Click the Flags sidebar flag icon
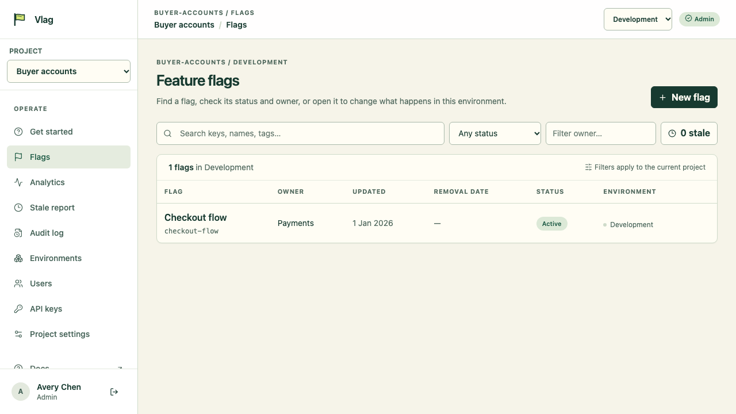This screenshot has width=736, height=414. pos(18,157)
